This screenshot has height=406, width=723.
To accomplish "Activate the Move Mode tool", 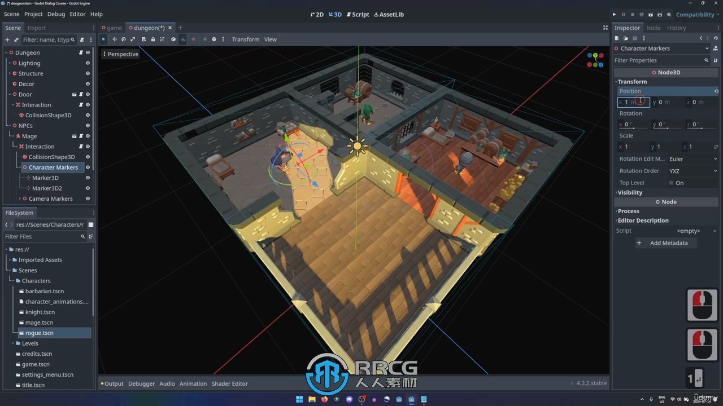I will pyautogui.click(x=115, y=39).
